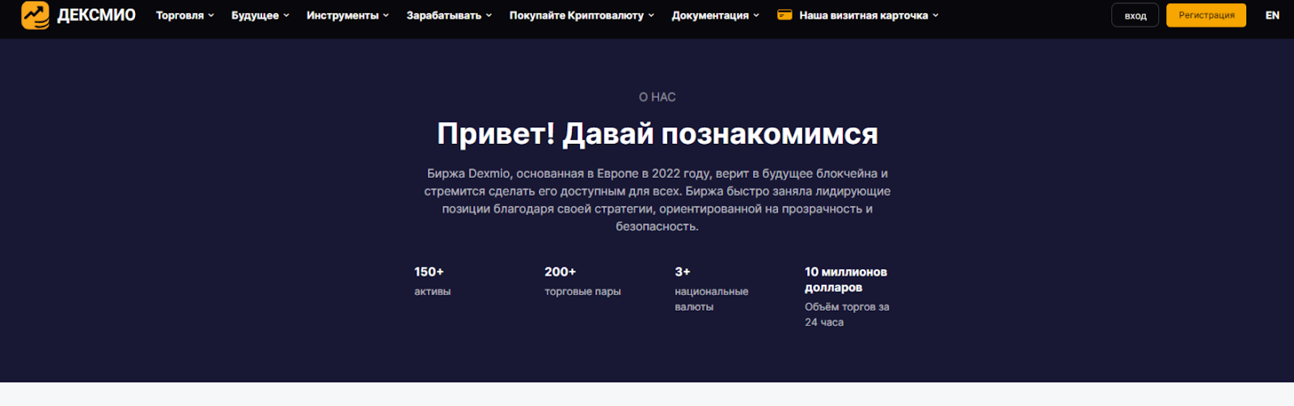
Task: Open the Будущее menu
Action: coord(255,15)
